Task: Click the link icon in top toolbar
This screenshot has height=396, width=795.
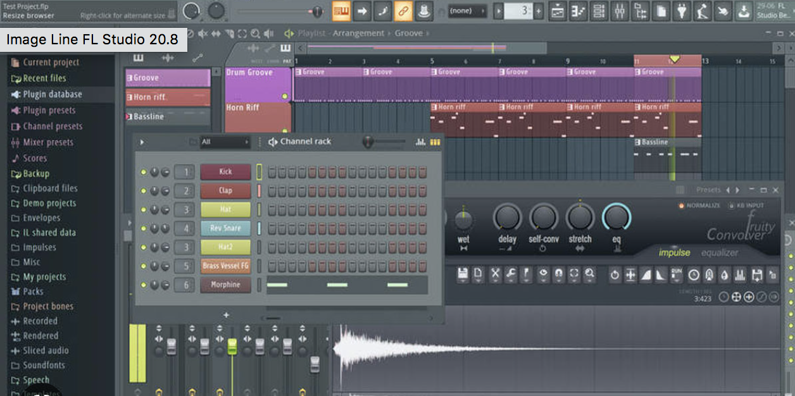Action: click(x=403, y=11)
